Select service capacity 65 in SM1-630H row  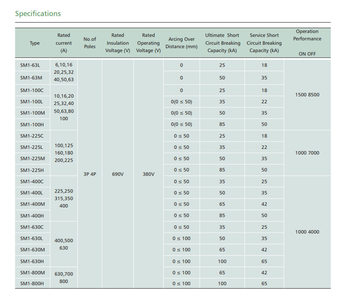click(264, 261)
